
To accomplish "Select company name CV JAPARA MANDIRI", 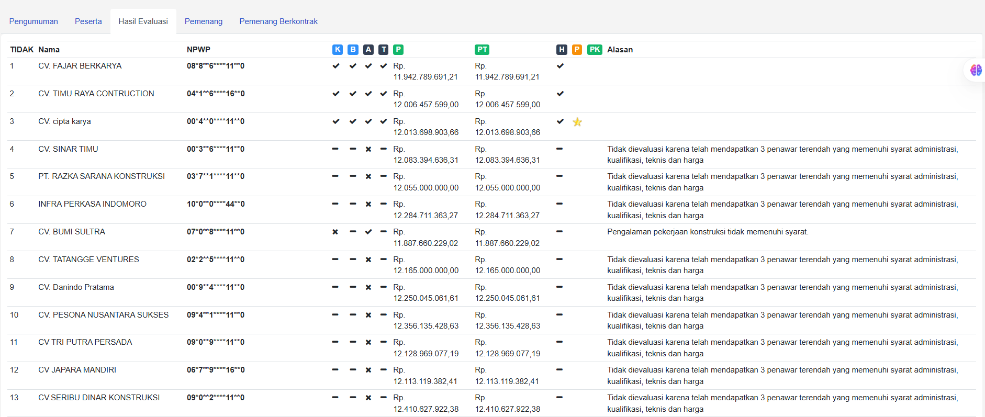I will pyautogui.click(x=77, y=370).
